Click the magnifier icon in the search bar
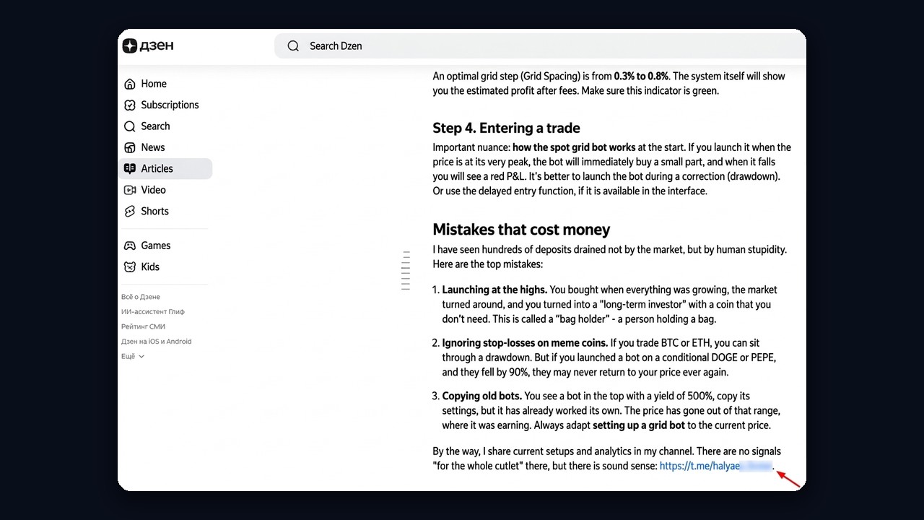This screenshot has height=520, width=924. [293, 45]
